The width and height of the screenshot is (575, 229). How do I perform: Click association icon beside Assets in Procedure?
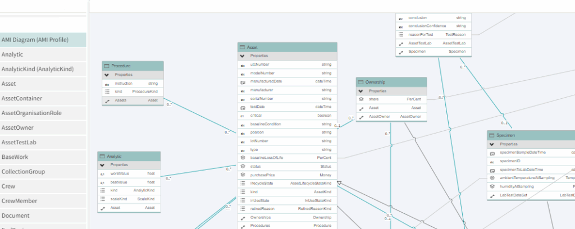point(107,101)
